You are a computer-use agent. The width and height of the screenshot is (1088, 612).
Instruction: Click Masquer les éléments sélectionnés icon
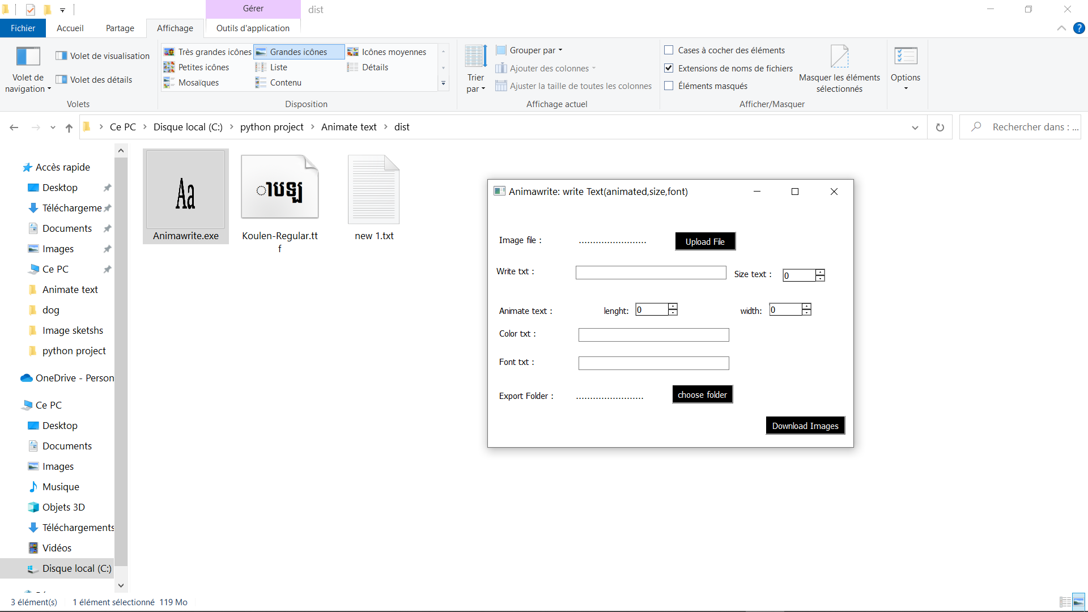(839, 57)
